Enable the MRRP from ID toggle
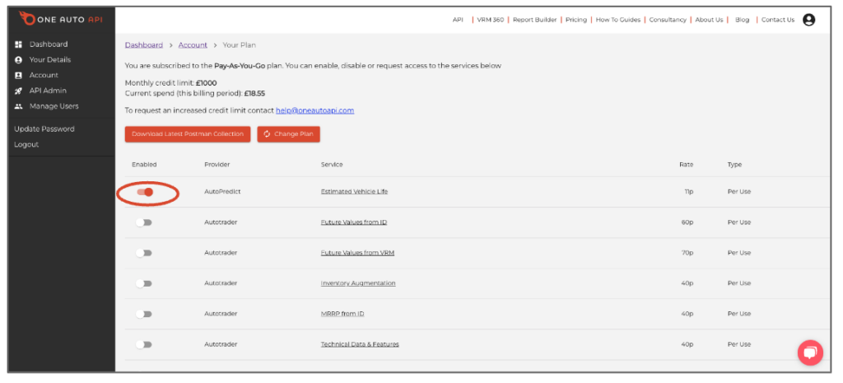The width and height of the screenshot is (843, 383). 143,314
